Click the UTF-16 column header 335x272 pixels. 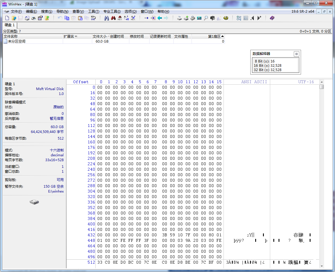[x=306, y=82]
